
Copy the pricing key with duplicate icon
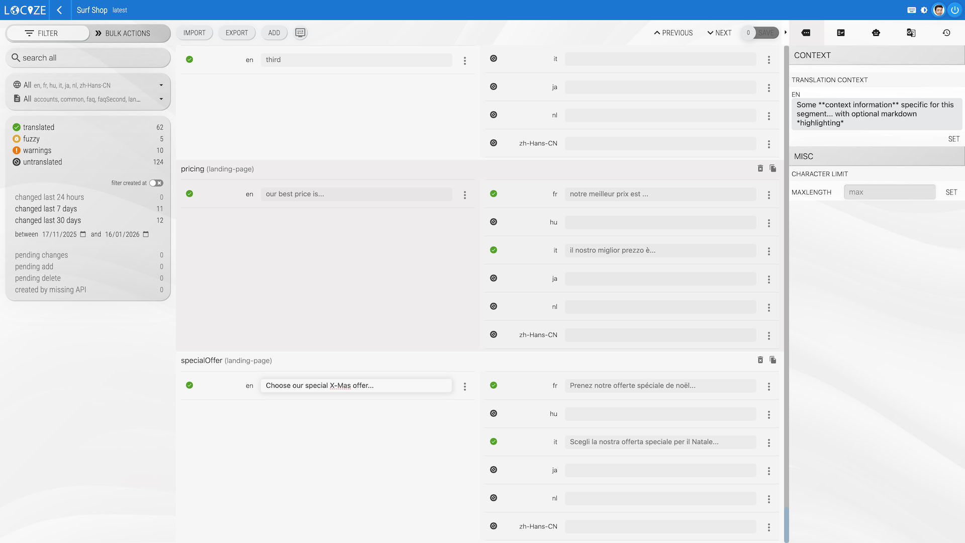[773, 168]
